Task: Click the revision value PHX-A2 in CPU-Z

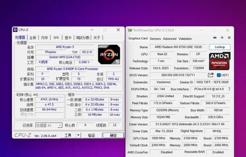Action: point(114,79)
